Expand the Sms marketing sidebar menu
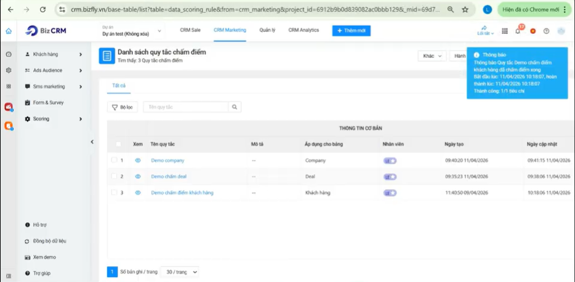Image resolution: width=575 pixels, height=282 pixels. pyautogui.click(x=54, y=87)
